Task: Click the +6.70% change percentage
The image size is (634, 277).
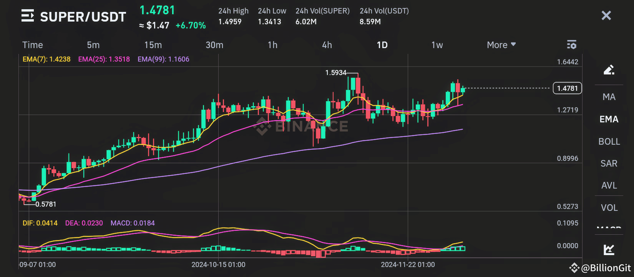Action: tap(191, 25)
